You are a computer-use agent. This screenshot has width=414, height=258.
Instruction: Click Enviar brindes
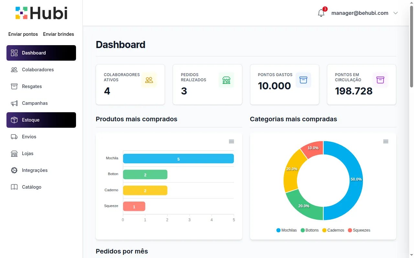point(59,34)
